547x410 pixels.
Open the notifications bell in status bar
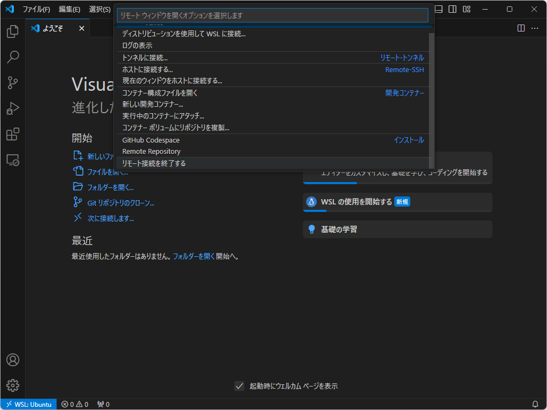[535, 404]
